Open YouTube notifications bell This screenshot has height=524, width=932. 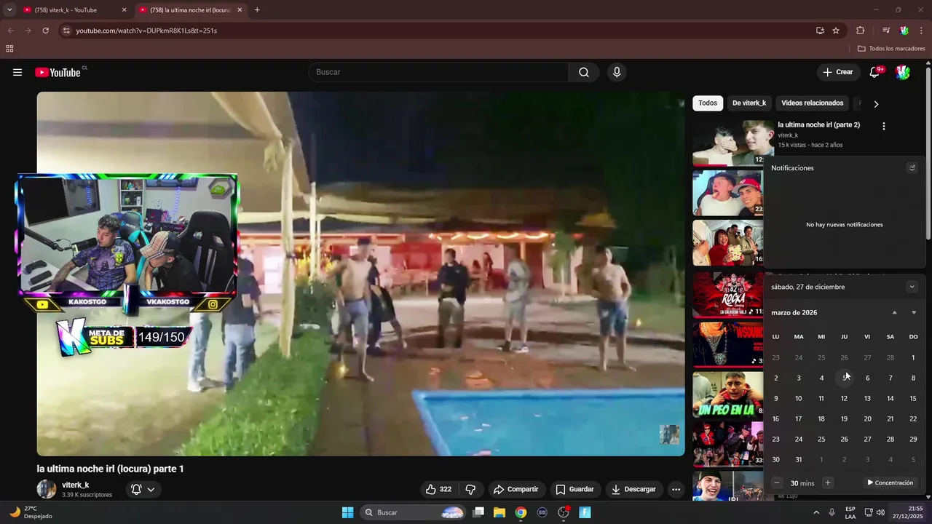875,72
